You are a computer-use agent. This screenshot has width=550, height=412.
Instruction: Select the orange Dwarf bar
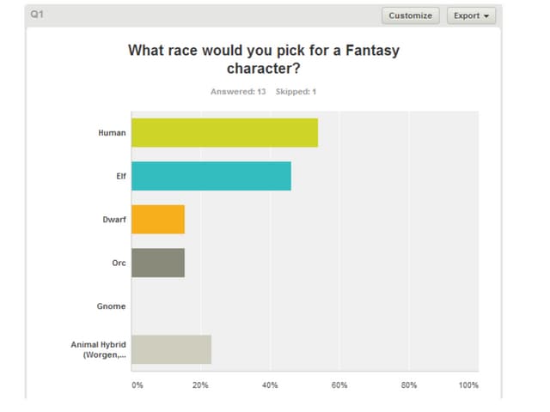click(x=158, y=220)
